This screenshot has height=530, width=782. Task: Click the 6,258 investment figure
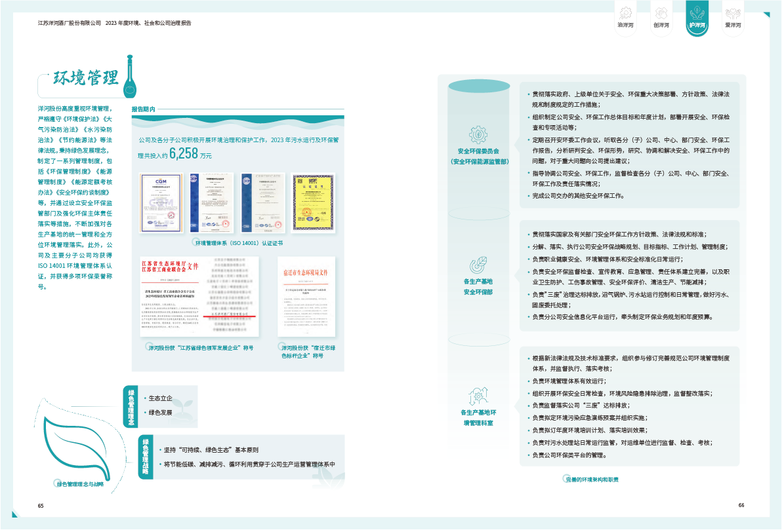tap(184, 154)
